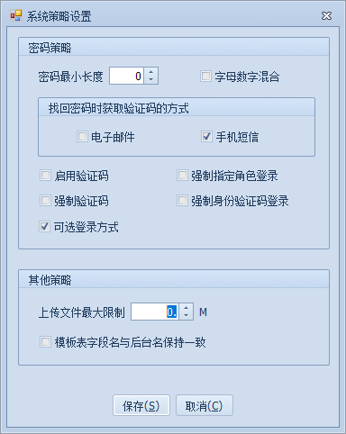Click the 保存(S) button

coord(141,405)
